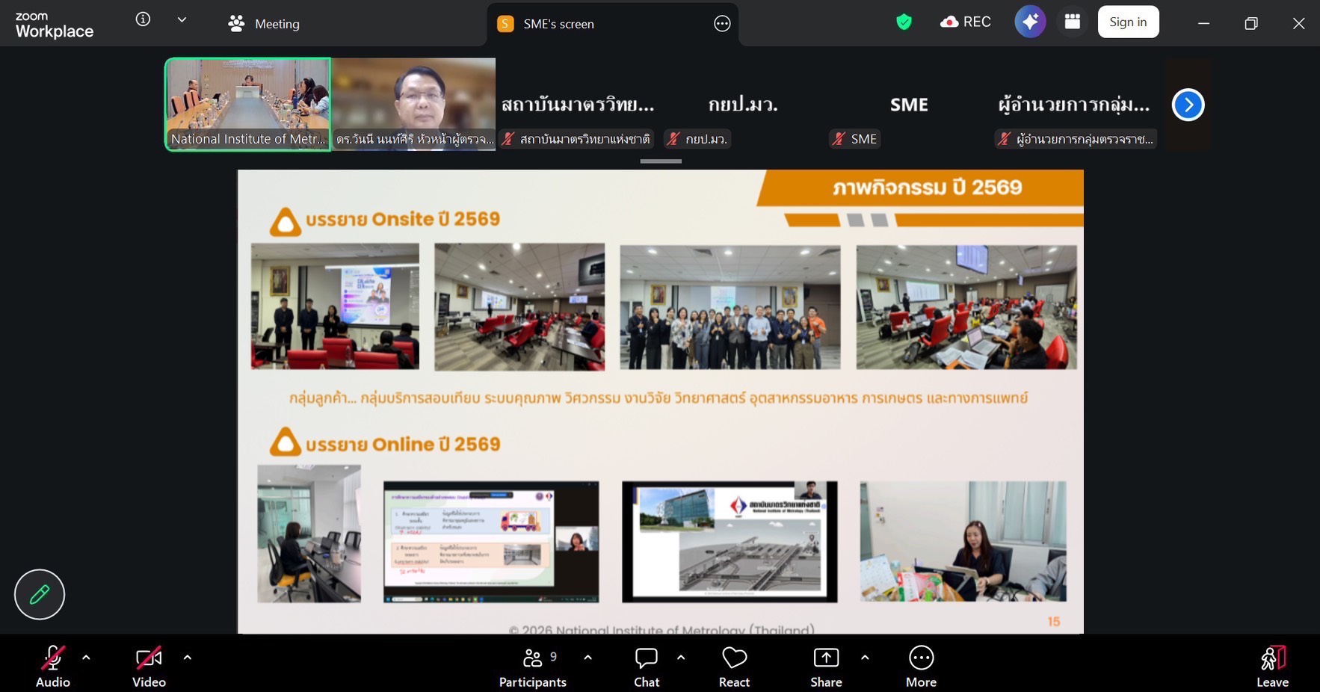Image resolution: width=1320 pixels, height=692 pixels.
Task: Click the Share screen icon
Action: point(825,666)
